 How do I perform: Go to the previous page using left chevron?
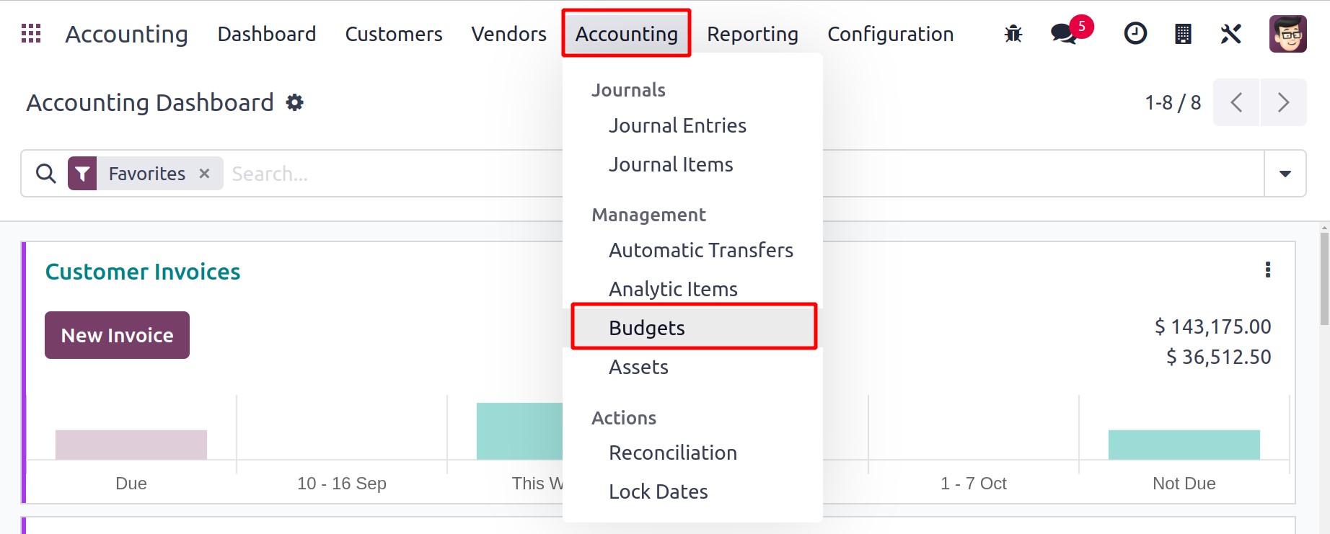click(x=1236, y=102)
